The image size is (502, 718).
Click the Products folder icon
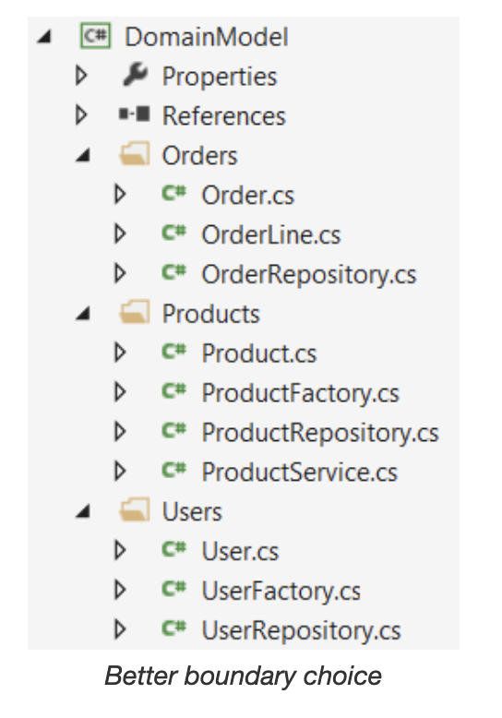135,312
